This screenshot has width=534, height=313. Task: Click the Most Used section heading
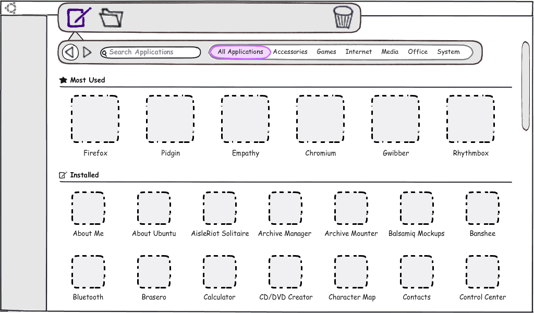click(88, 80)
